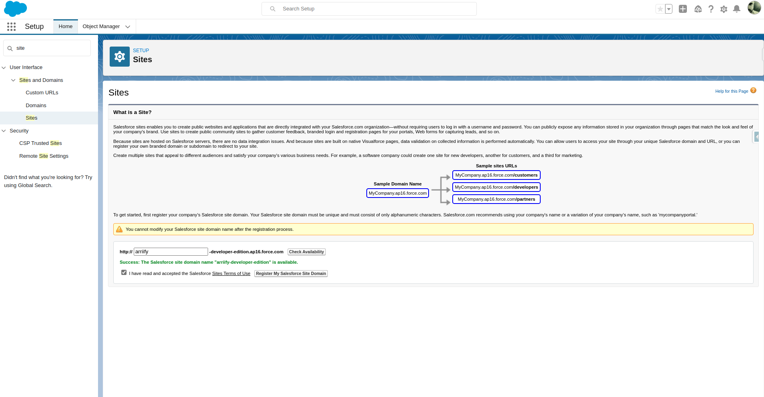This screenshot has width=764, height=397.
Task: Click the Salesforce cloud logo
Action: [15, 9]
